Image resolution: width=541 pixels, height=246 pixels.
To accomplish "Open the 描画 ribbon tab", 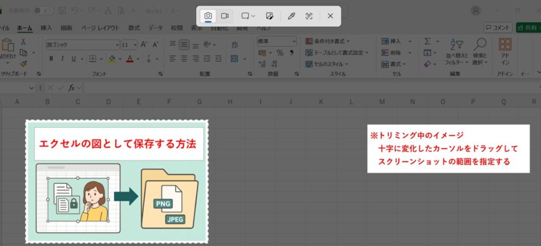I will click(66, 28).
